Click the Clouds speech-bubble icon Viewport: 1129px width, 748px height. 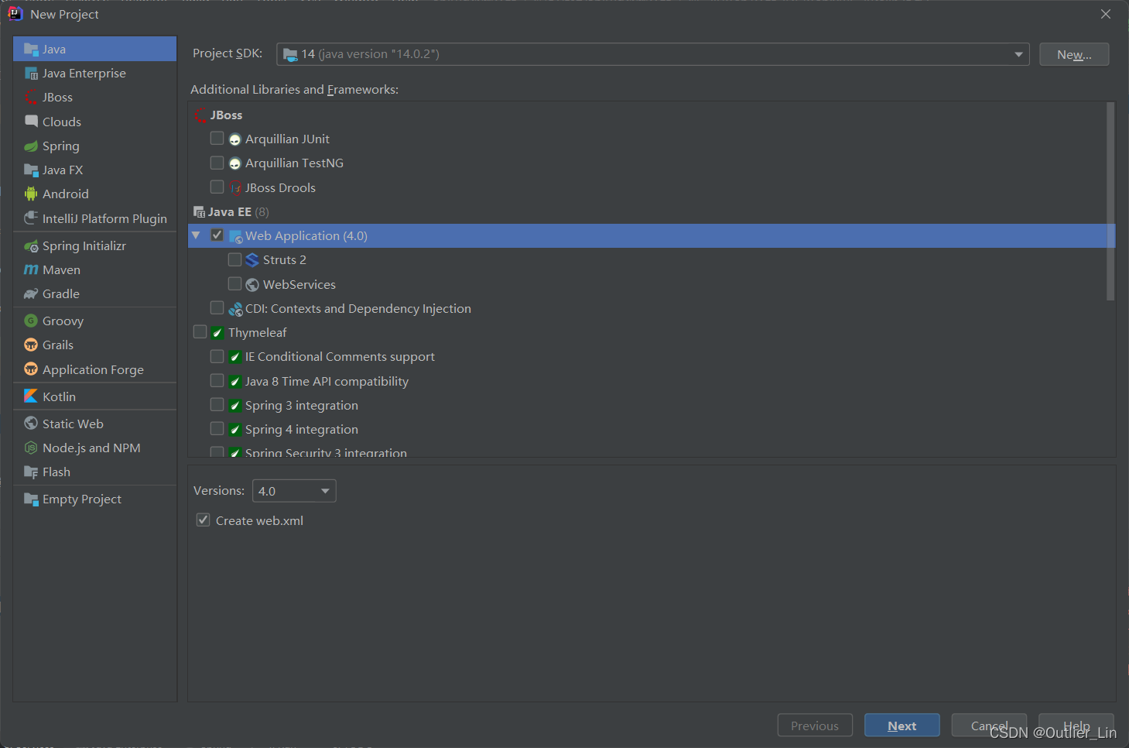point(31,122)
